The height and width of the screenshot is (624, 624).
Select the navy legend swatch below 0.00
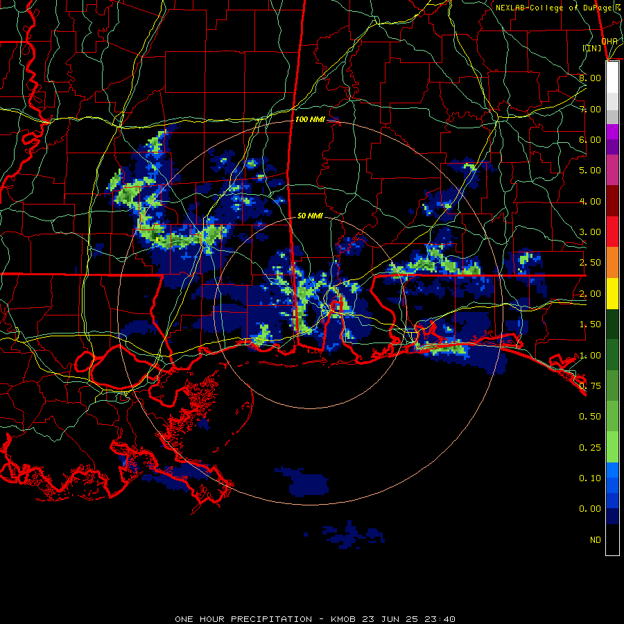(x=612, y=517)
